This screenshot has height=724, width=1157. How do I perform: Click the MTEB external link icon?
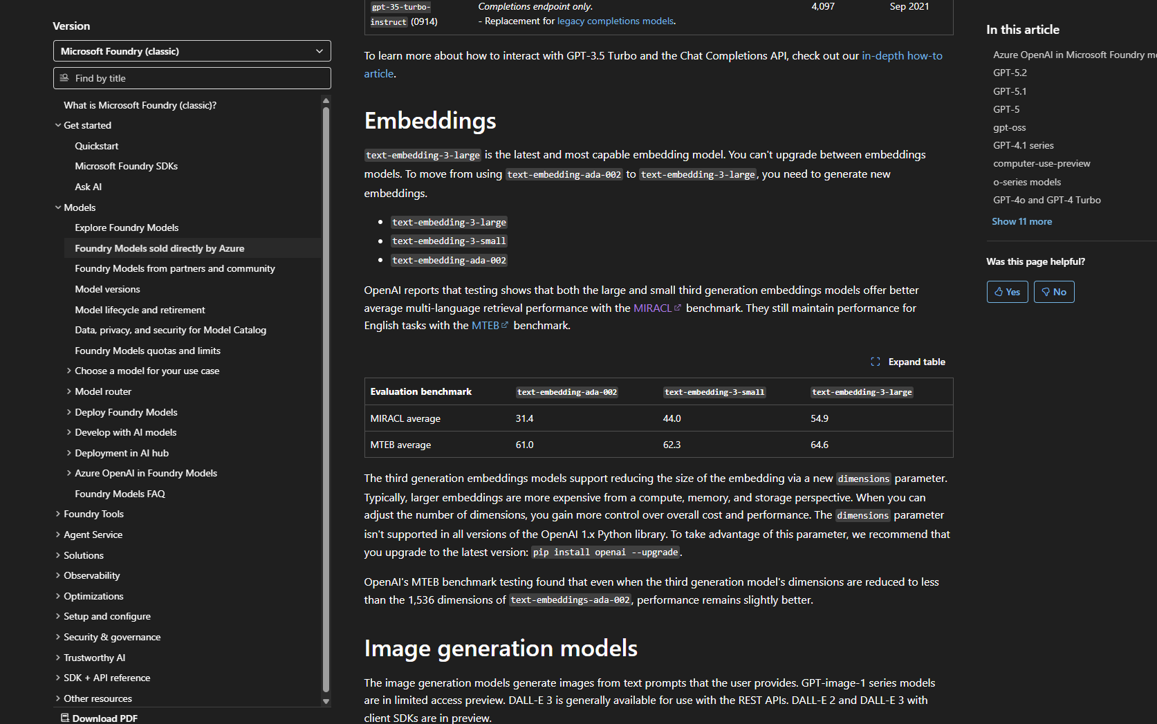coord(505,325)
